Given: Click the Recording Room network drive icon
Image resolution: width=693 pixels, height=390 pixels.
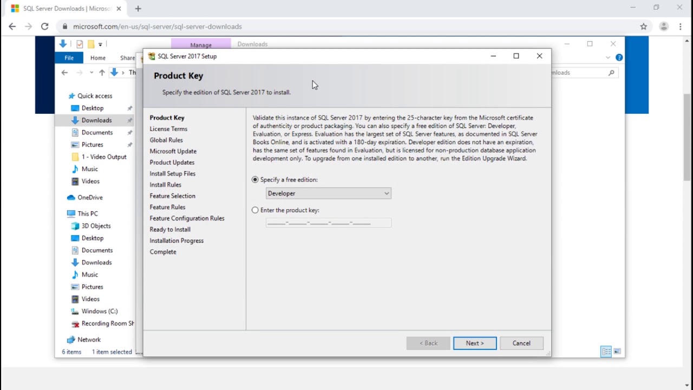Looking at the screenshot, I should click(x=75, y=324).
